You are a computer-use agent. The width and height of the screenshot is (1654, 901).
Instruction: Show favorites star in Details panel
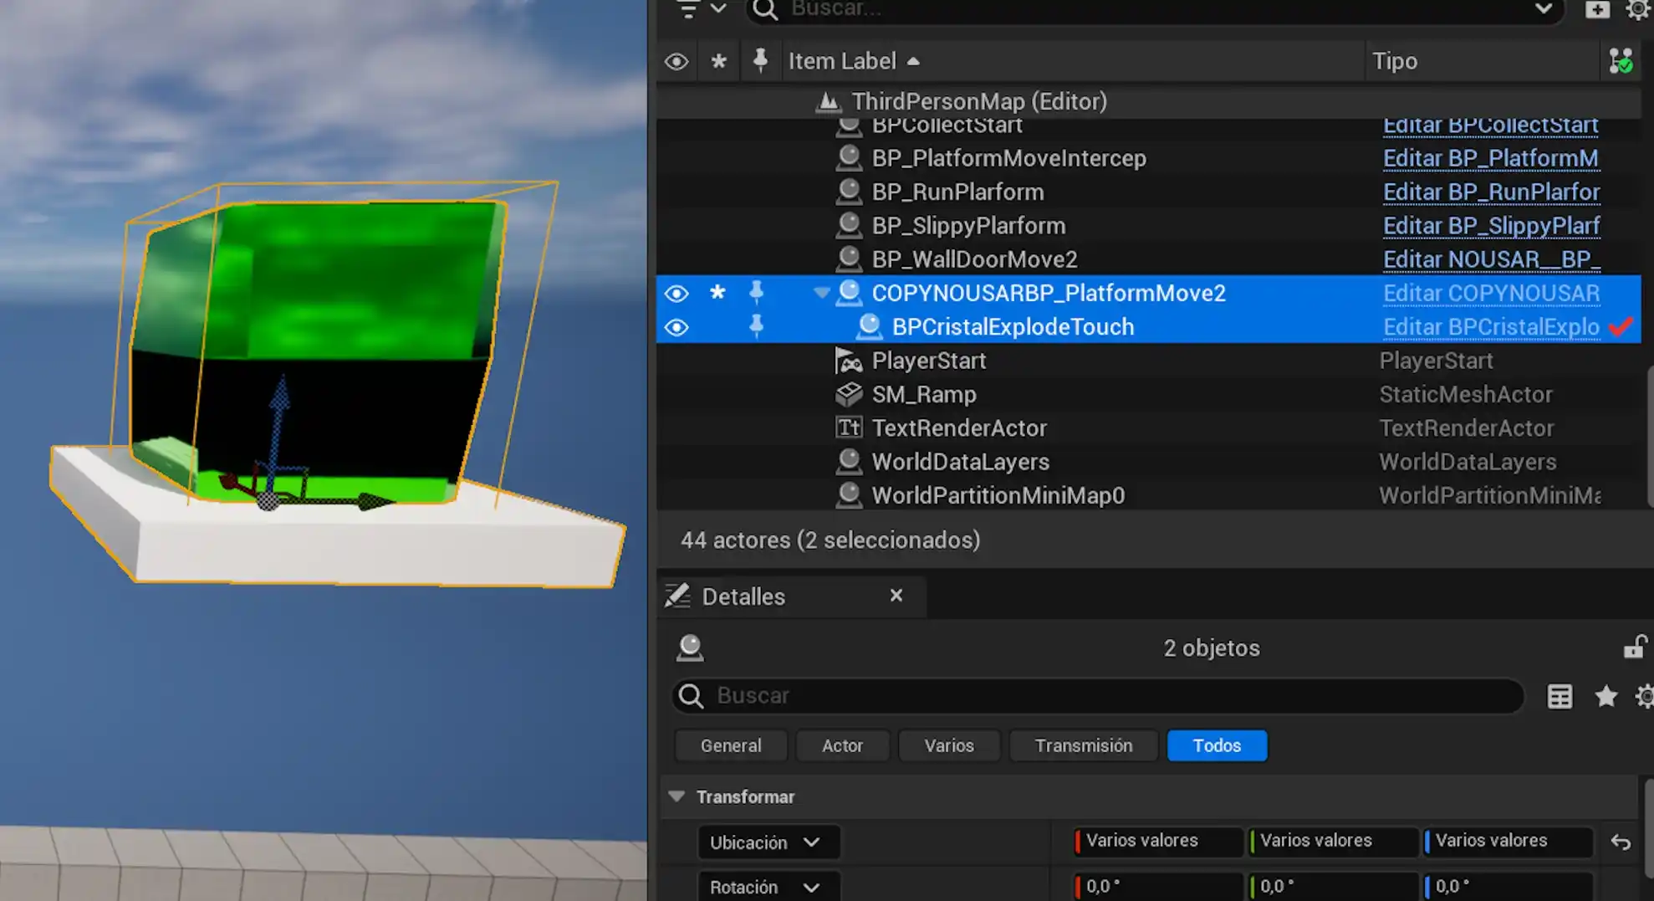1606,696
